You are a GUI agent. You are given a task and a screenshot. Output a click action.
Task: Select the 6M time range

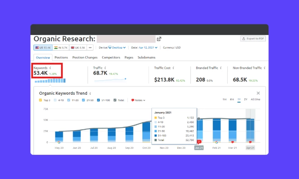[x=232, y=99]
